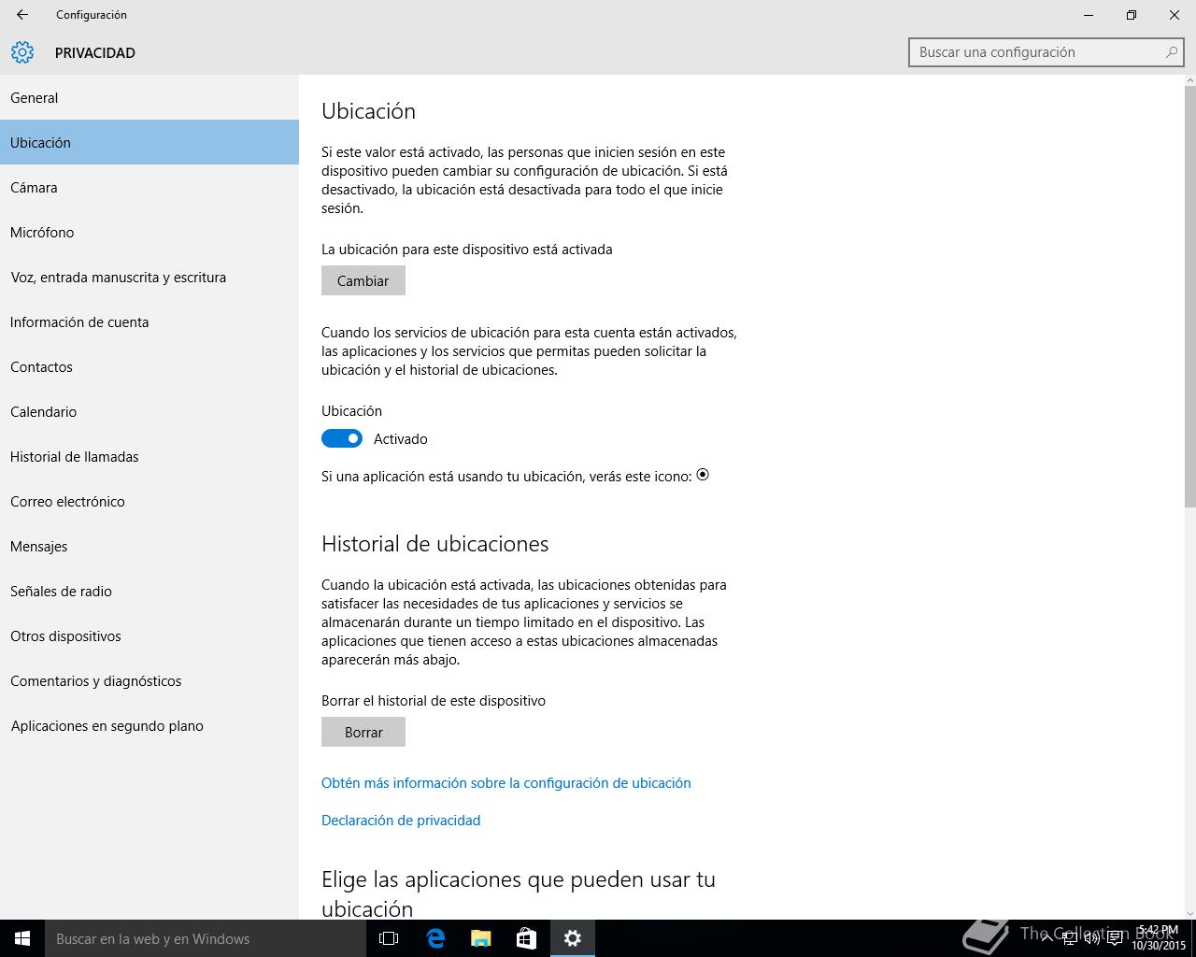The height and width of the screenshot is (957, 1196).
Task: Open the Windows Start menu
Action: pyautogui.click(x=22, y=938)
